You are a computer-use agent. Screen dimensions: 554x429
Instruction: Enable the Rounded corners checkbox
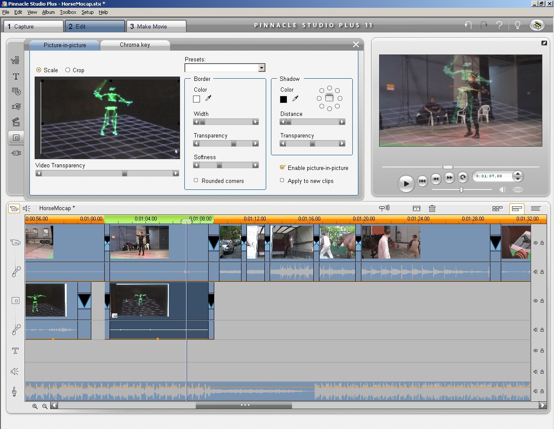click(x=196, y=180)
